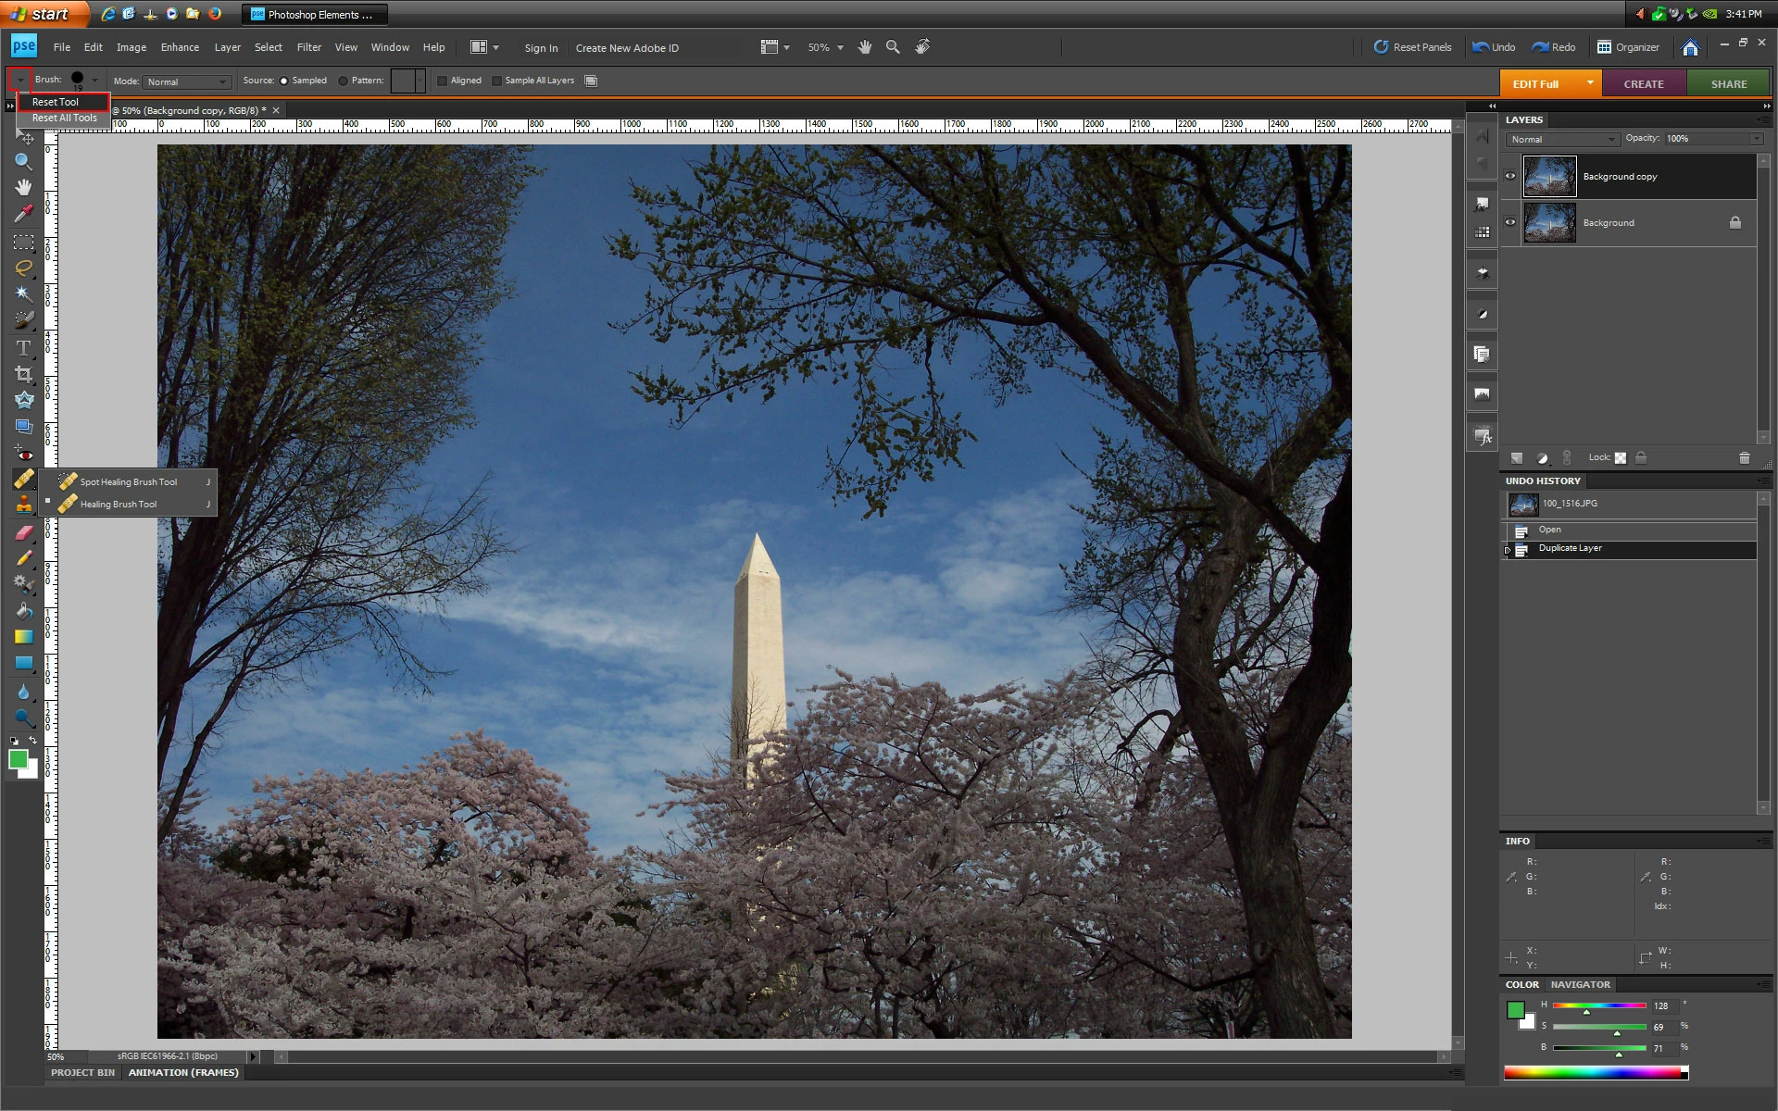Choose the Crop tool
This screenshot has height=1111, width=1778.
(x=23, y=374)
